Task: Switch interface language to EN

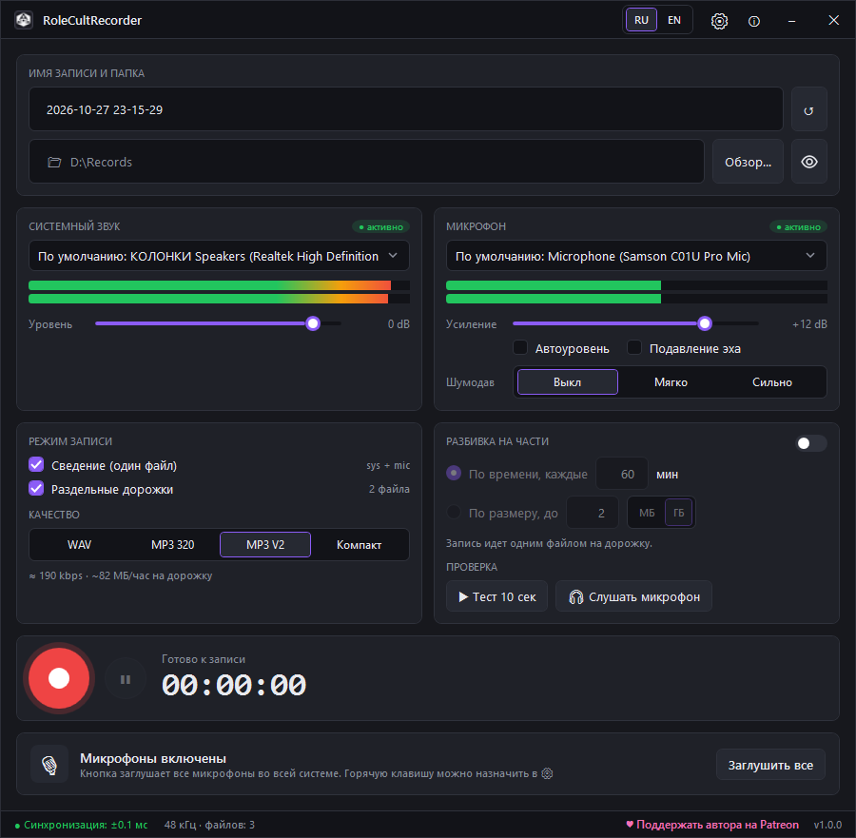Action: pos(674,20)
